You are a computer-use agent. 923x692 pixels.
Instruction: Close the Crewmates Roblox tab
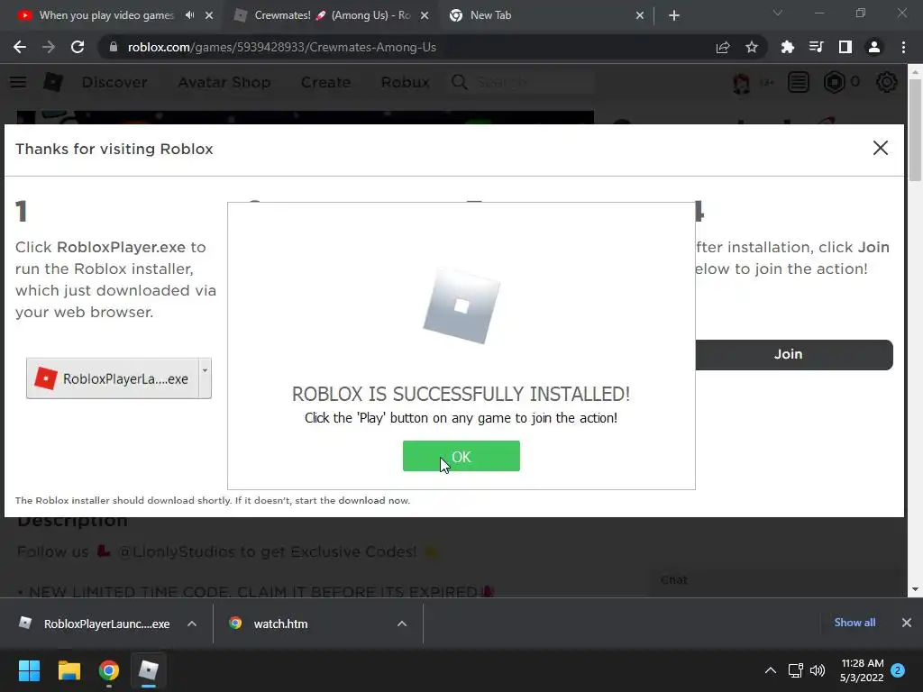tap(425, 15)
